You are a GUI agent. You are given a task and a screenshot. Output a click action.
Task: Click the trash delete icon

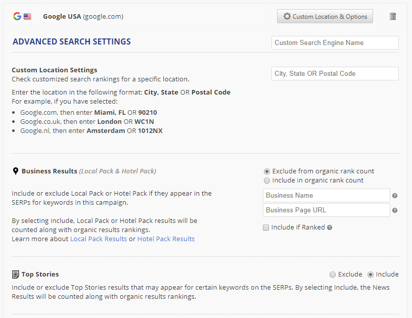click(393, 16)
